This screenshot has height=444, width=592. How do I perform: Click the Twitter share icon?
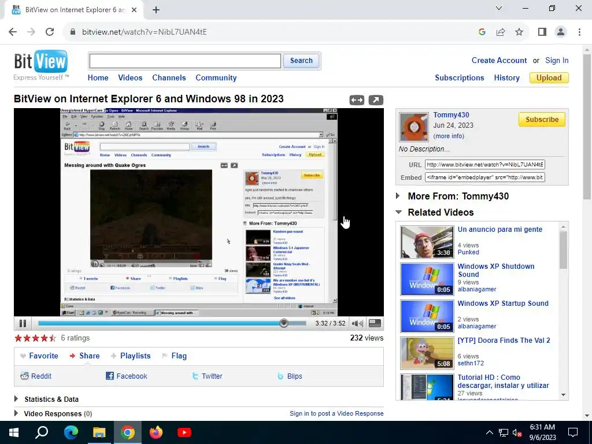coord(195,376)
